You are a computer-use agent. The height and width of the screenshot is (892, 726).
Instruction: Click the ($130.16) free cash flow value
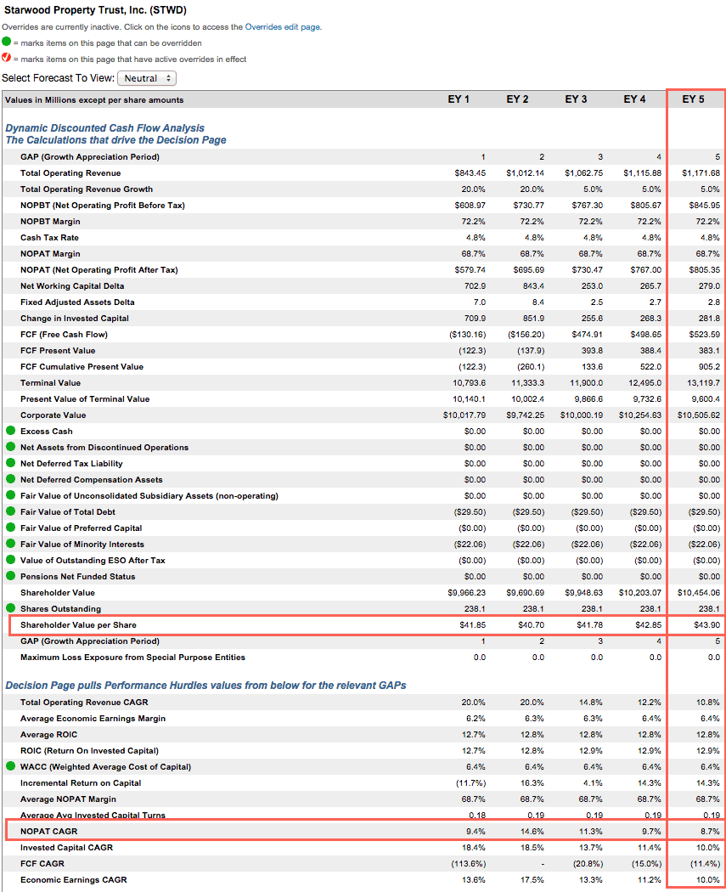tap(467, 335)
